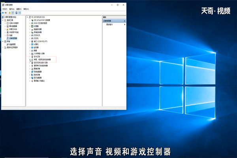This screenshot has height=158, width=237.
Task: Click the 显示适配器 display icon
Action: point(32,78)
